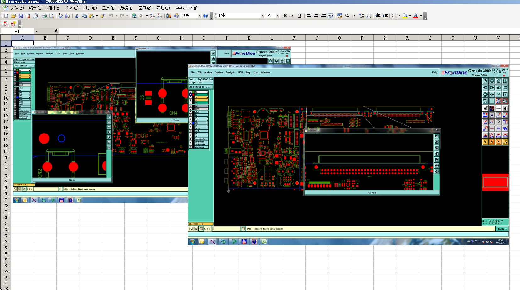The height and width of the screenshot is (290, 520).
Task: Open the font size dropdown arrow
Action: [277, 16]
